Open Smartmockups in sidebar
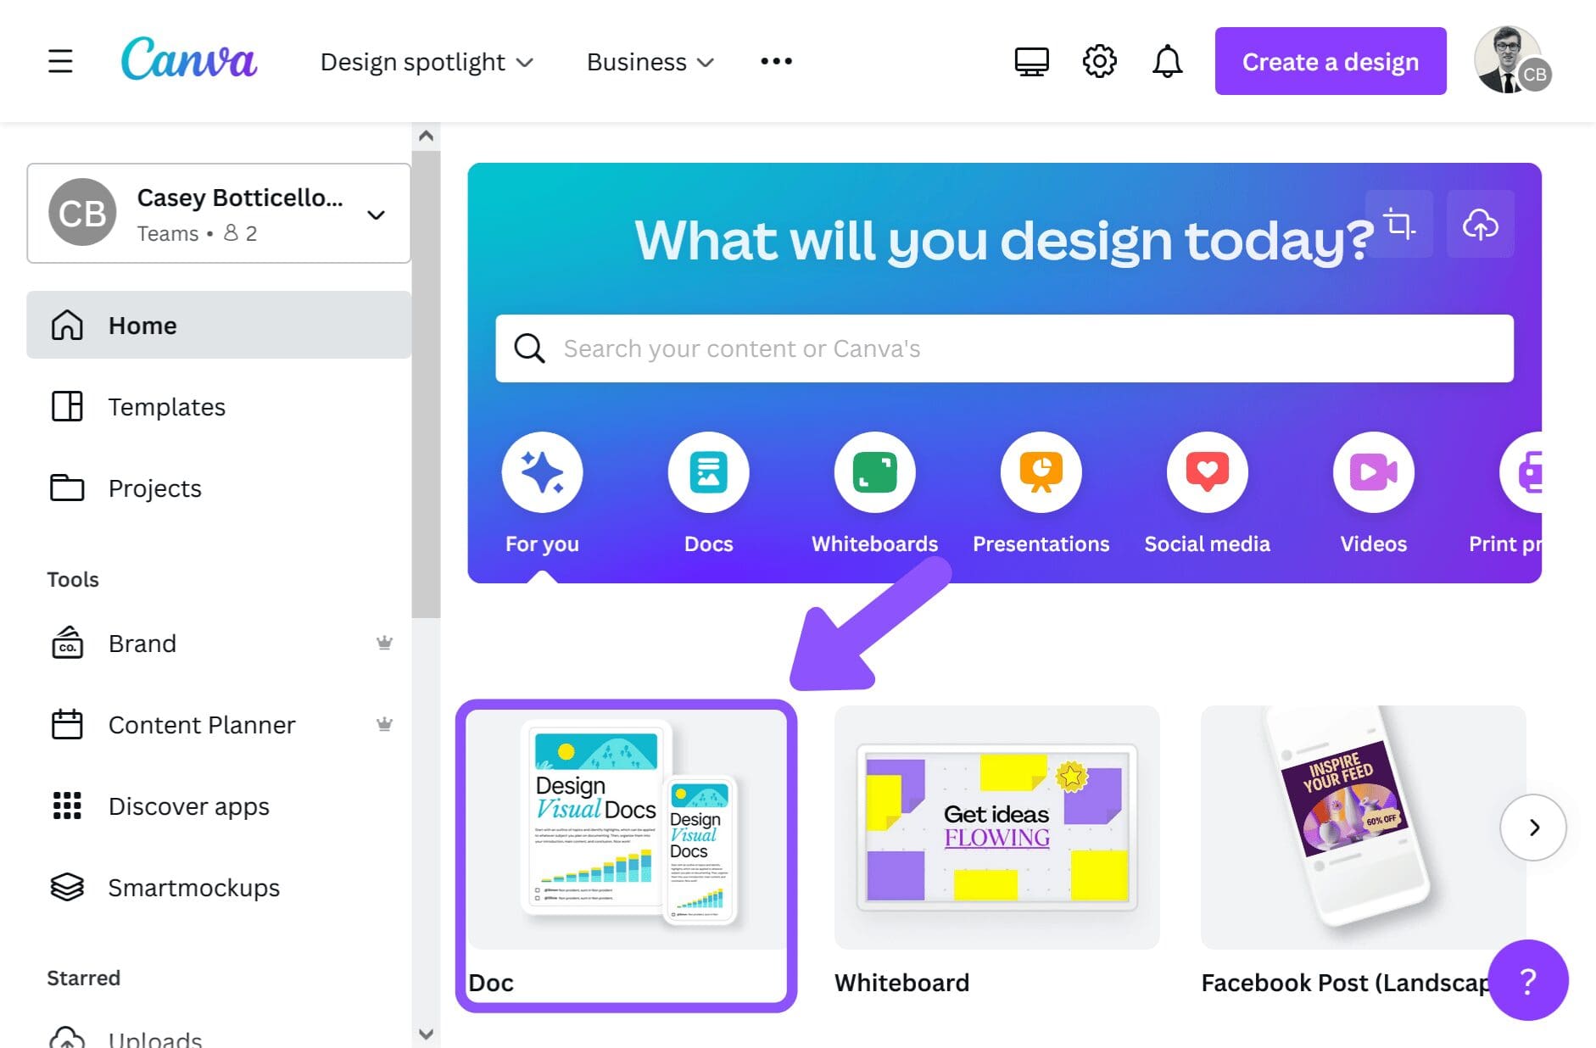This screenshot has width=1596, height=1048. (x=219, y=887)
